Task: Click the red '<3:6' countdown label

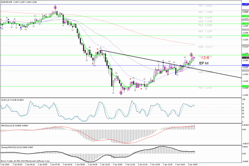Action: (x=205, y=58)
